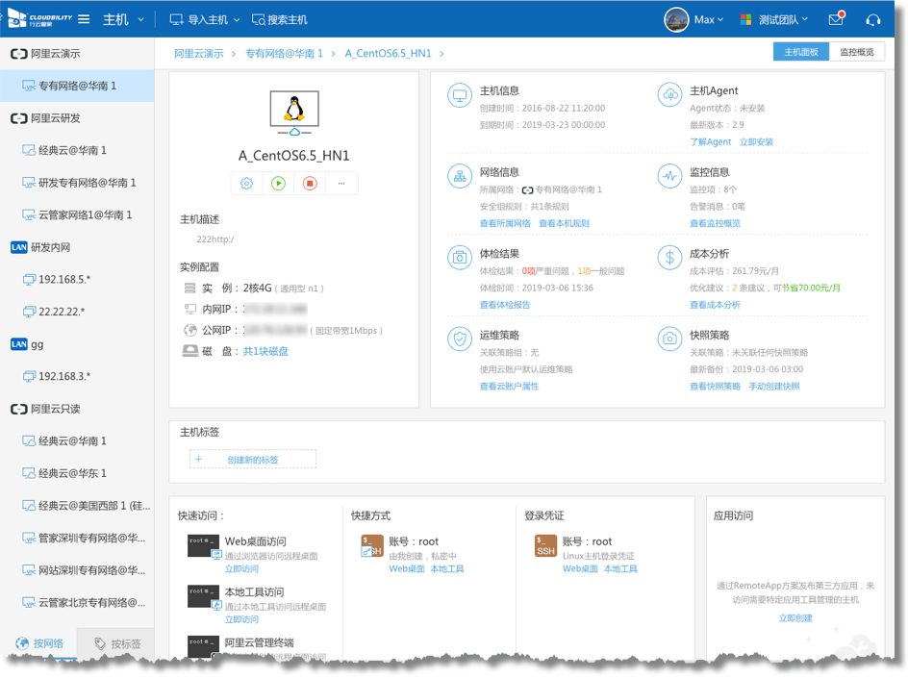This screenshot has width=908, height=678.
Task: Select the 研发内网 LAN group
Action: pyautogui.click(x=77, y=247)
